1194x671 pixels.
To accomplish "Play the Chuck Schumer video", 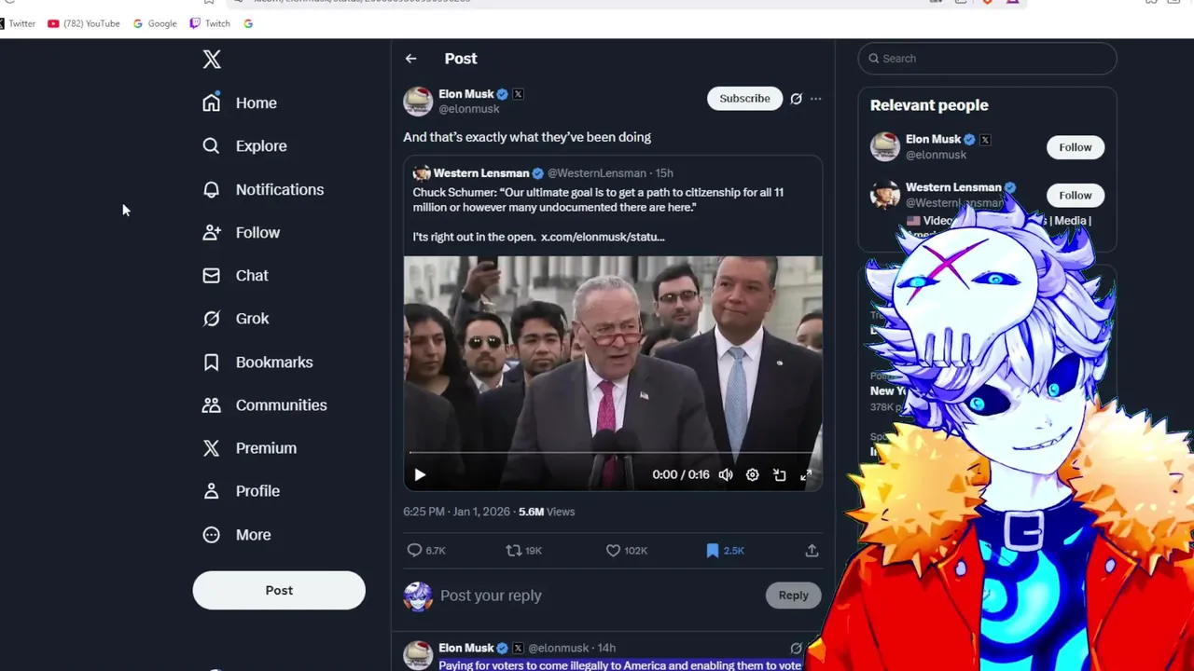I will pyautogui.click(x=420, y=475).
